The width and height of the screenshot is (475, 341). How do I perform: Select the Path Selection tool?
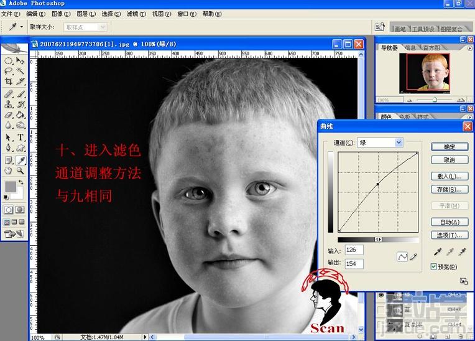(9, 138)
